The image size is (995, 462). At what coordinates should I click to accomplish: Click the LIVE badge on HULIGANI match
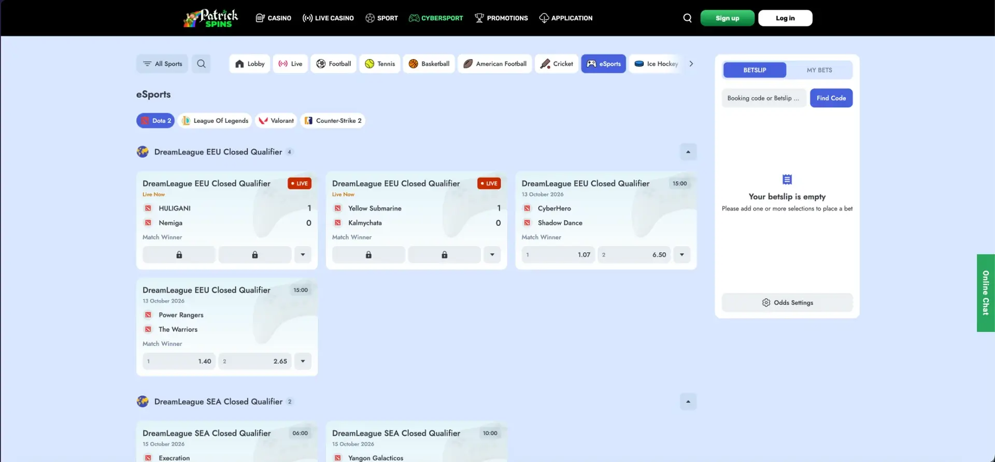300,183
